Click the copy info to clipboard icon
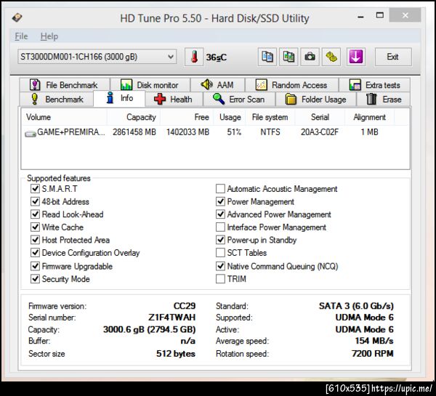Viewport: 436px width, 396px height. coord(267,57)
